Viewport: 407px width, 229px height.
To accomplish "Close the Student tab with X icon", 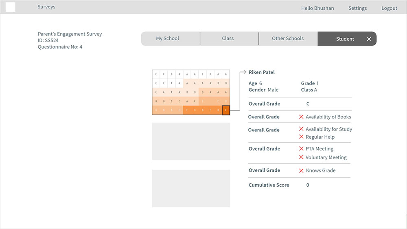I will [x=369, y=39].
